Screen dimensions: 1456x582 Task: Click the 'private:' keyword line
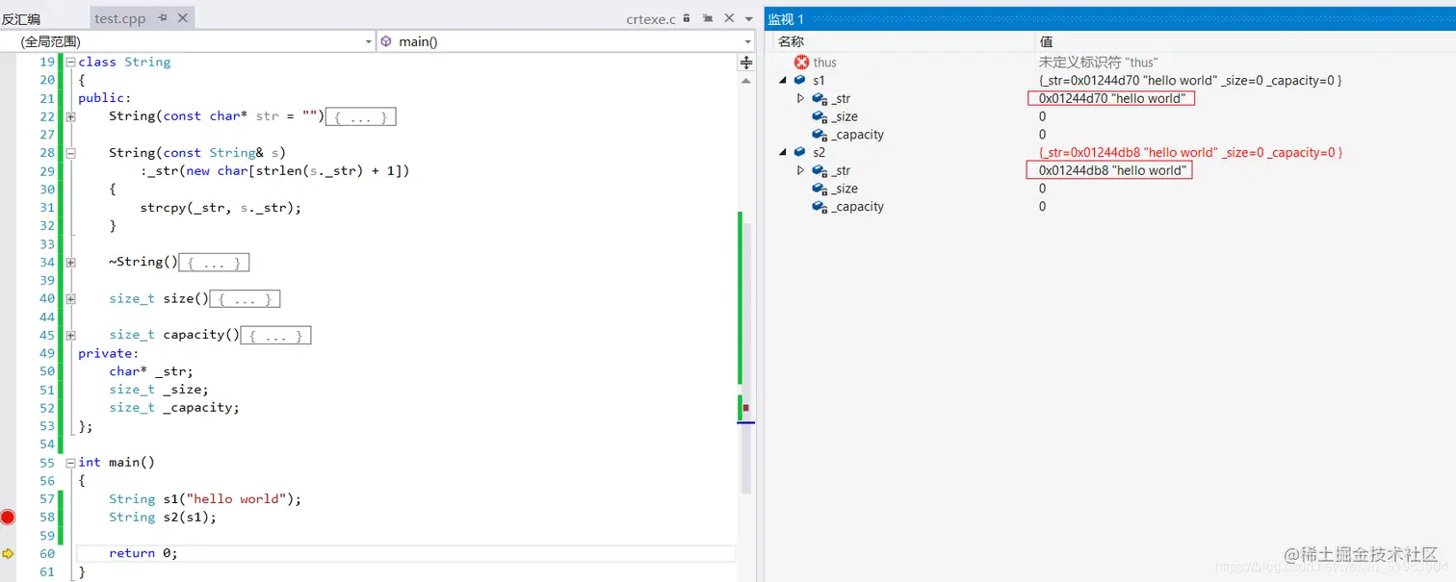coord(109,353)
